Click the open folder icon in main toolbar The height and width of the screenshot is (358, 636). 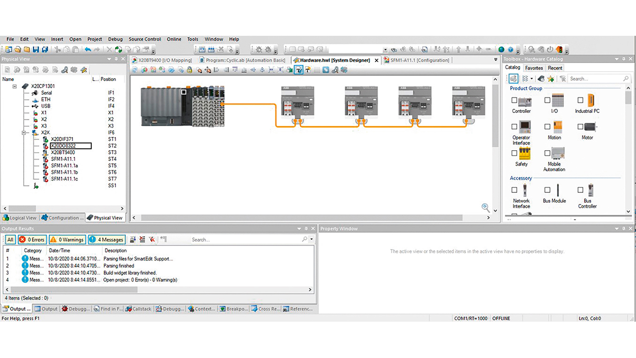(x=18, y=50)
